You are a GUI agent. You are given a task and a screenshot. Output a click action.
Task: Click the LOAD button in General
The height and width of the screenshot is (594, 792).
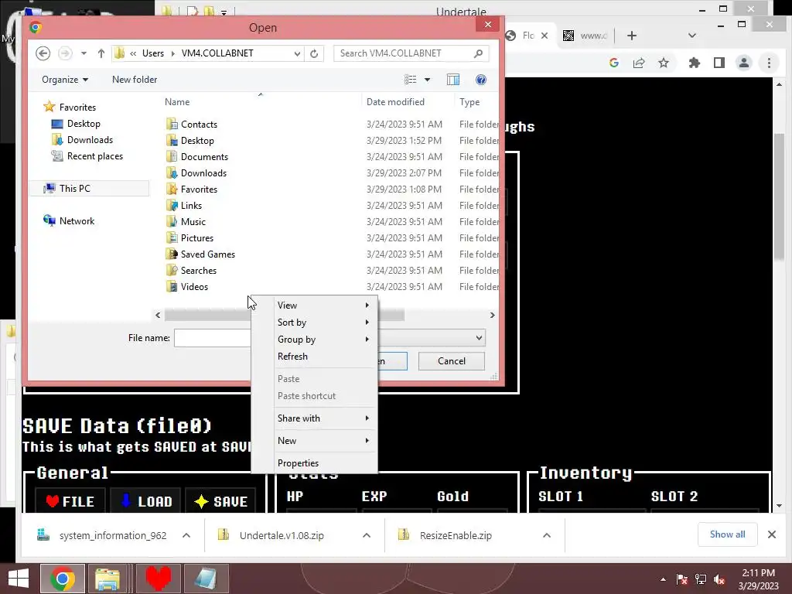click(x=145, y=501)
